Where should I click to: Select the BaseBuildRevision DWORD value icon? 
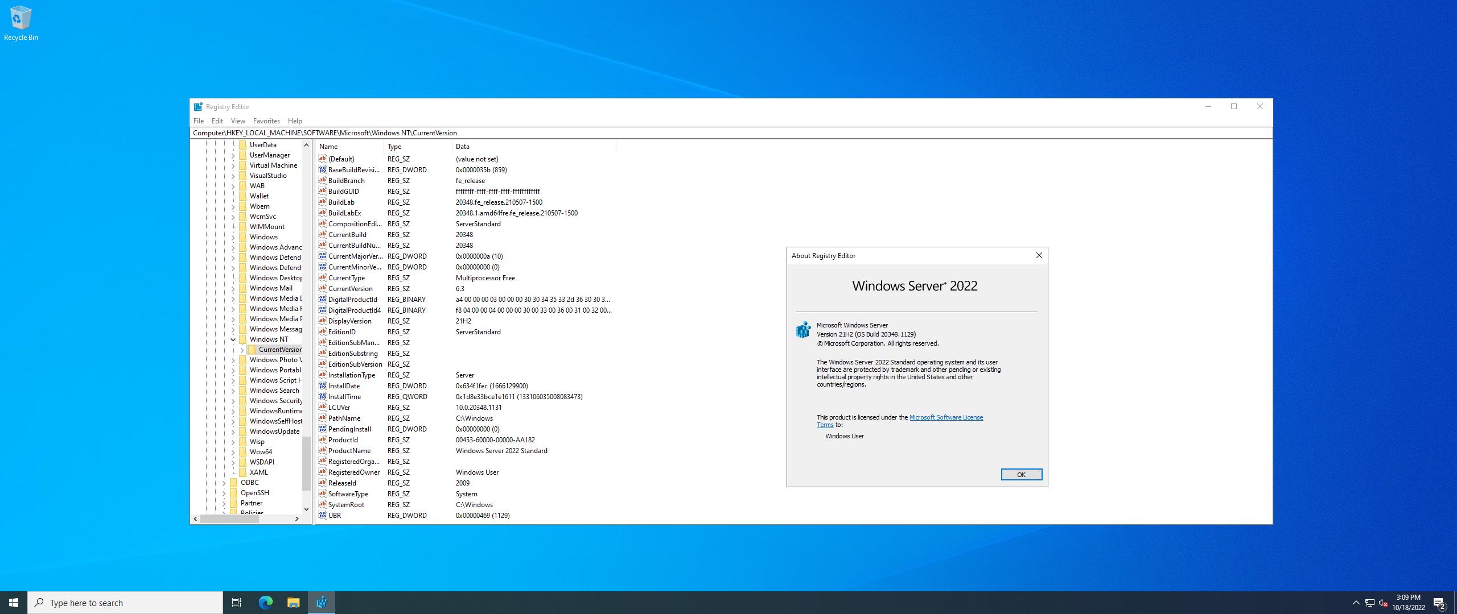tap(322, 169)
